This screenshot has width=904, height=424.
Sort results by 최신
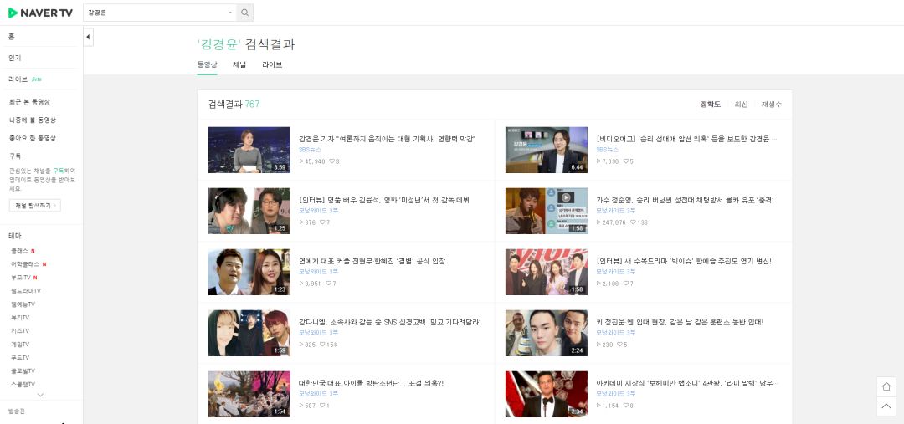(x=741, y=105)
